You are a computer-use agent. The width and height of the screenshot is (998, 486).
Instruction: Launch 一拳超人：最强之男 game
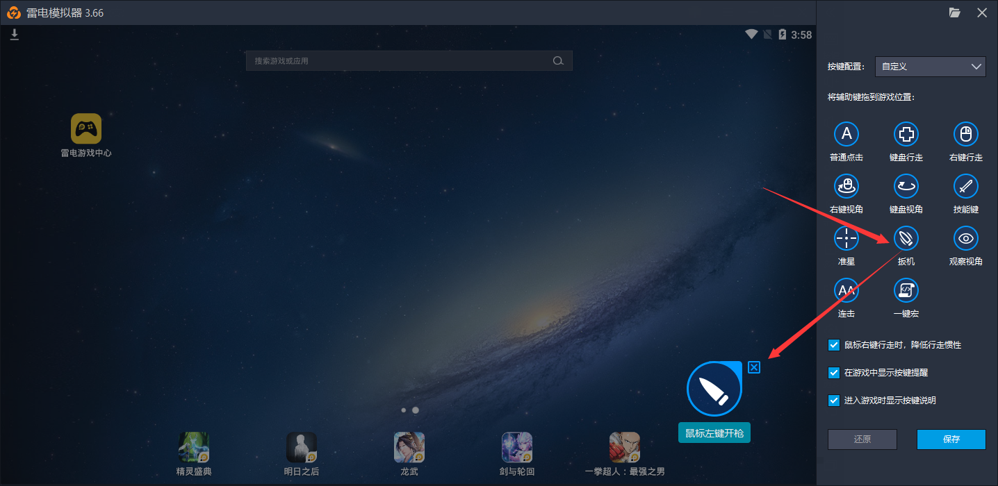click(x=625, y=447)
